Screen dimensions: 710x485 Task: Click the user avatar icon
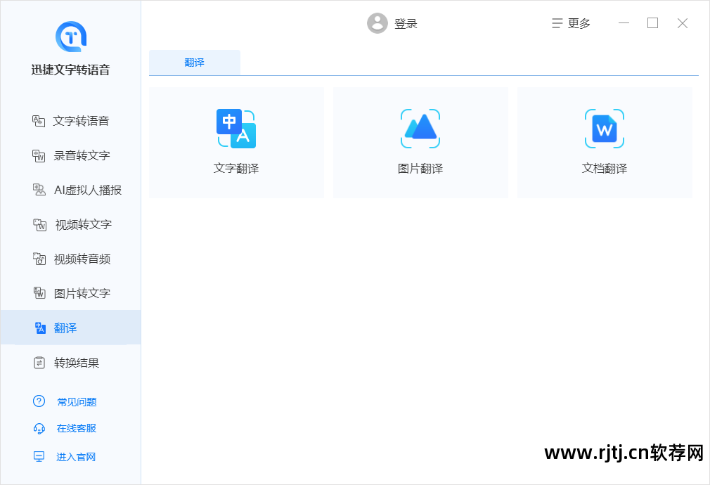pos(377,22)
